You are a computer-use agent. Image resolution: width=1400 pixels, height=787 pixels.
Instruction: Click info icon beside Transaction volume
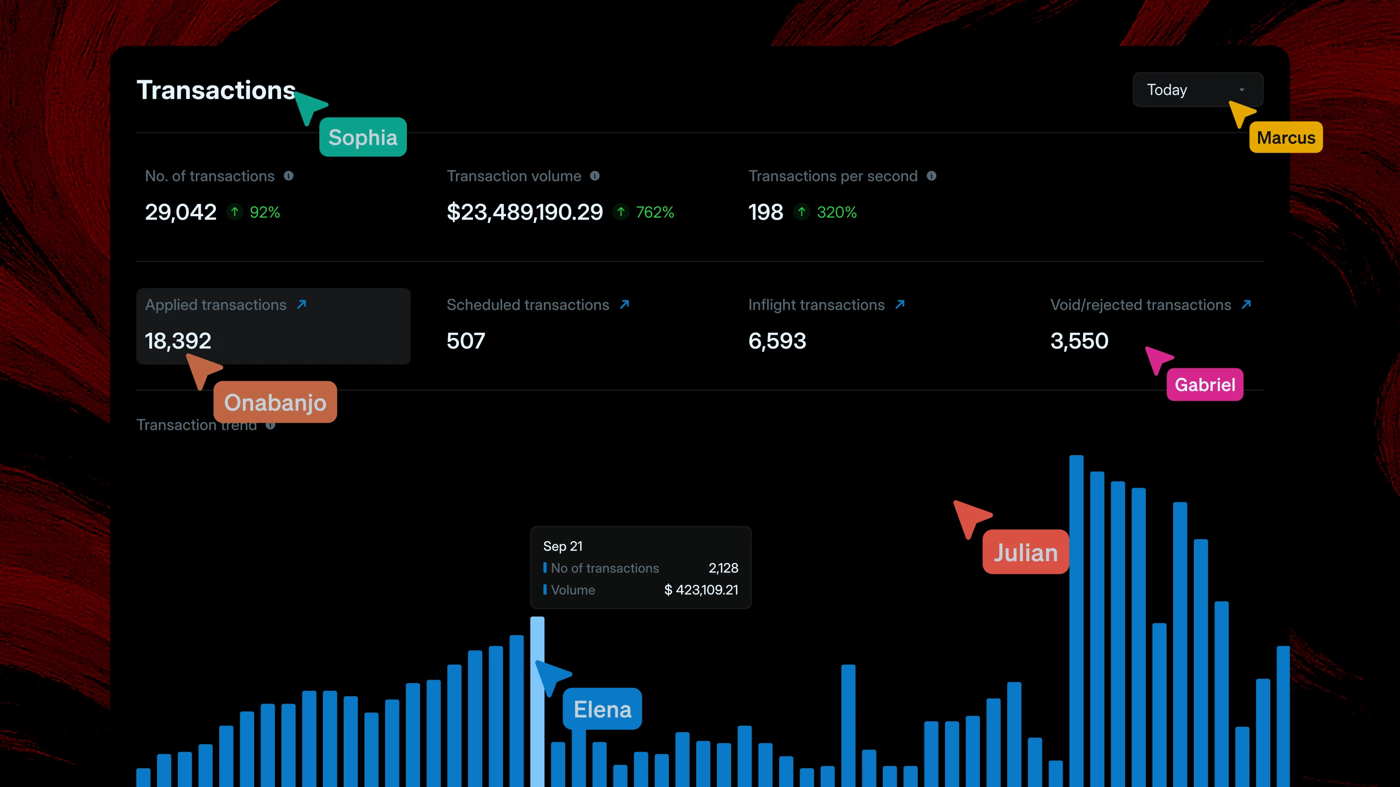click(x=595, y=176)
